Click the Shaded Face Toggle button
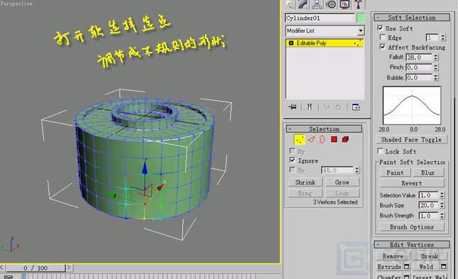The image size is (458, 279). [411, 140]
